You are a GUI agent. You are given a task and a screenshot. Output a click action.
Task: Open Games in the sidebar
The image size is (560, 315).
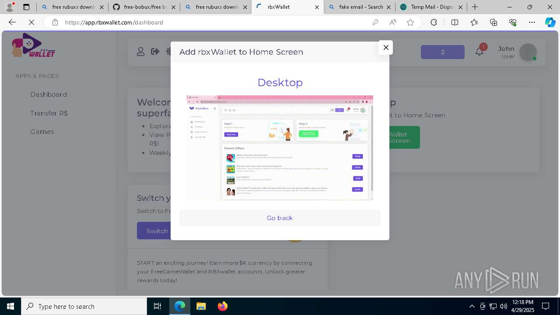(x=42, y=132)
